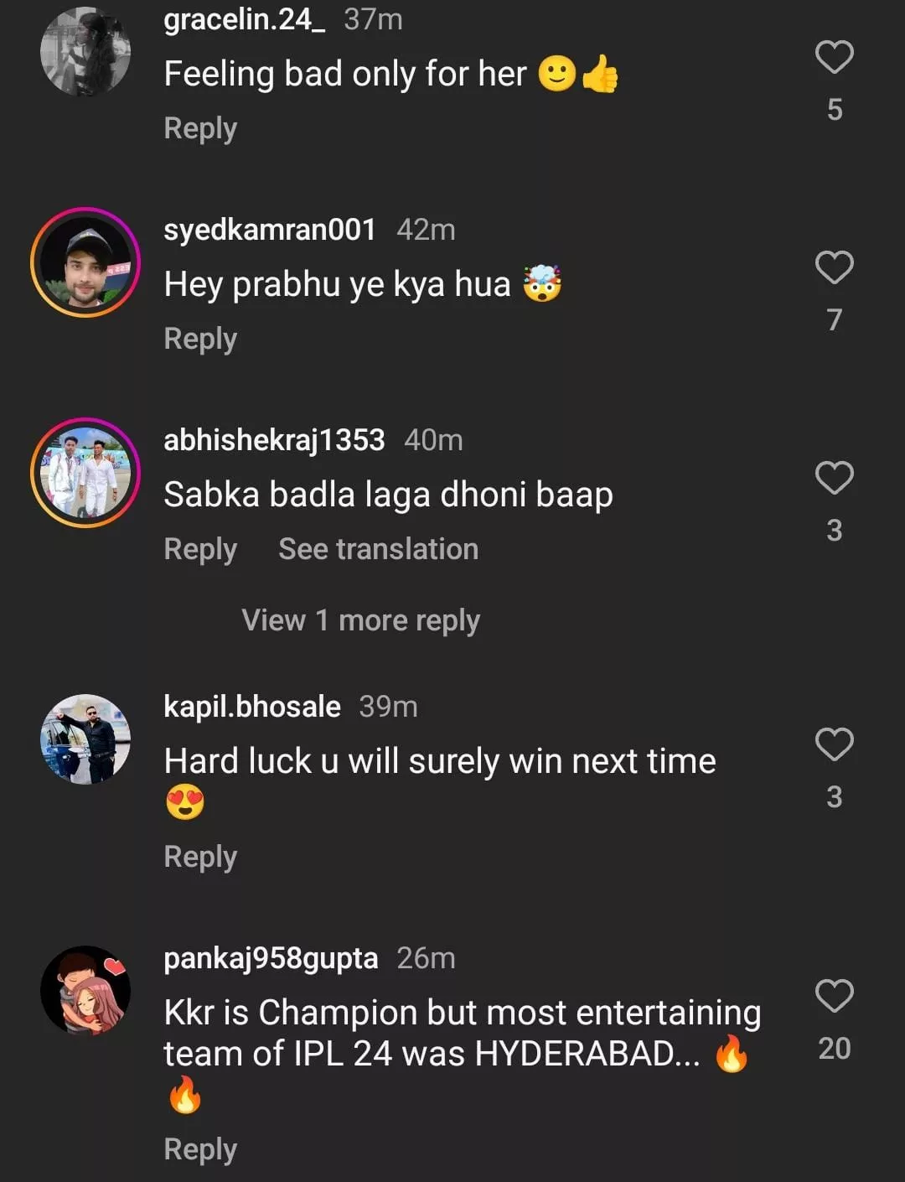
Task: Open pankaj958gupta's cartoon avatar
Action: (x=85, y=991)
